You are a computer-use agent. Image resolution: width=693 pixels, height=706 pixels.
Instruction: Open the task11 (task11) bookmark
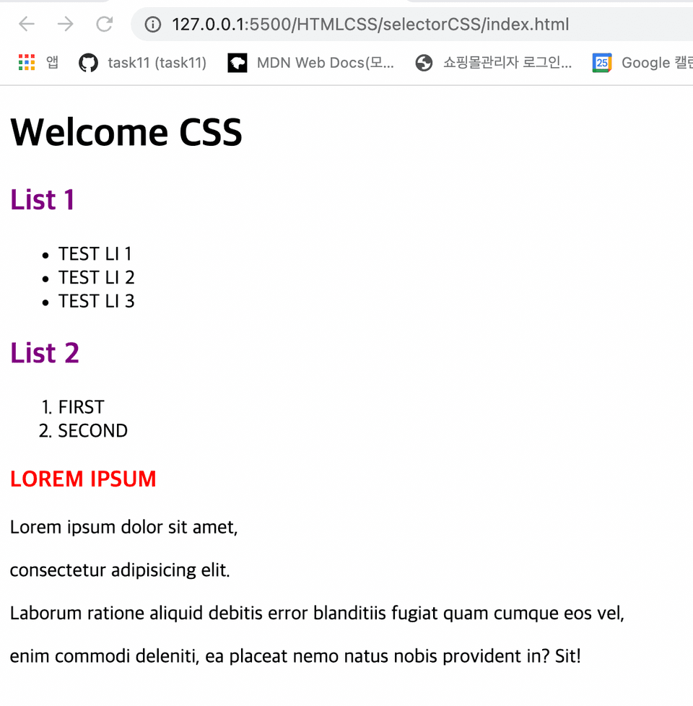(x=157, y=63)
